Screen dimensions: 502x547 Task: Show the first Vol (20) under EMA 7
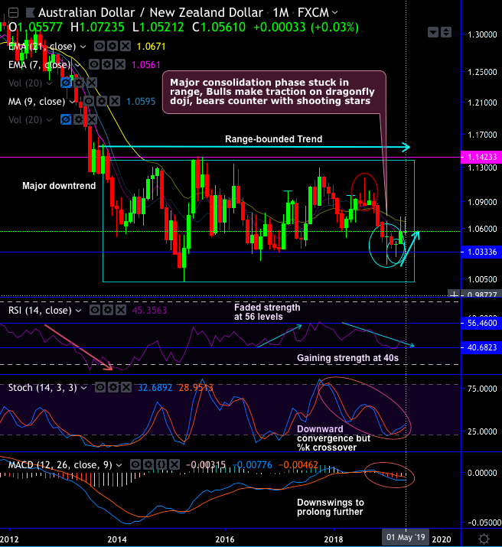pyautogui.click(x=66, y=83)
